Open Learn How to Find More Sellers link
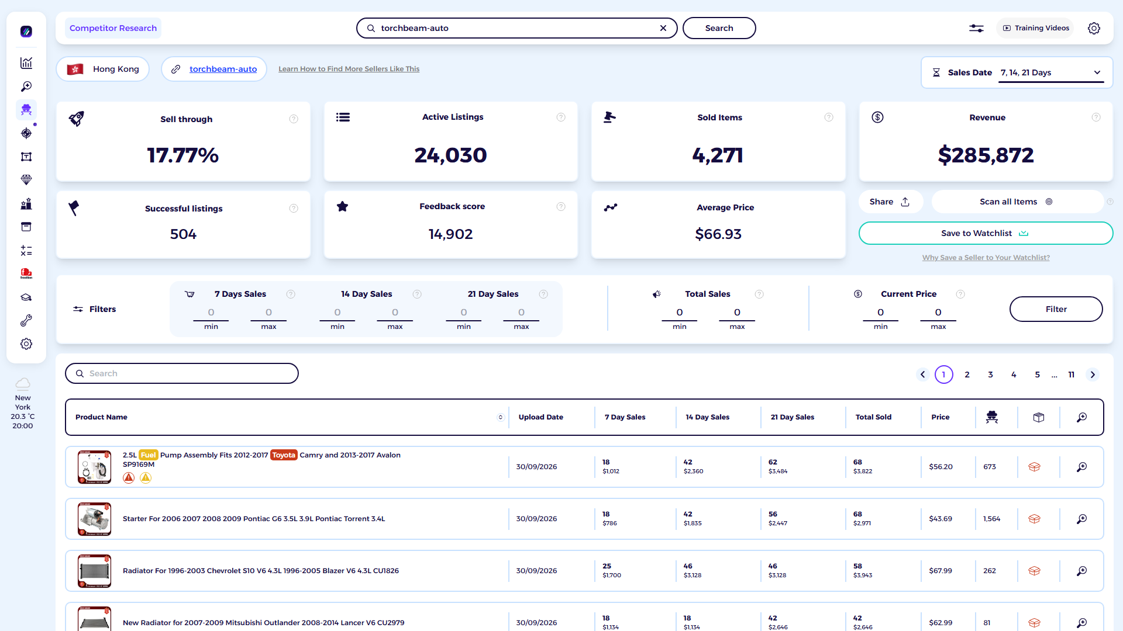 349,69
